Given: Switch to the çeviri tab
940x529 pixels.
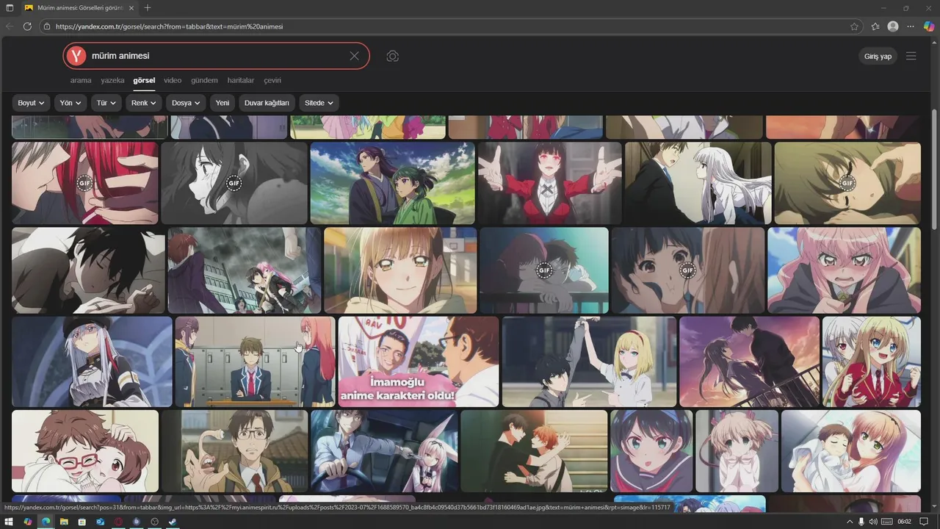Looking at the screenshot, I should pos(272,80).
